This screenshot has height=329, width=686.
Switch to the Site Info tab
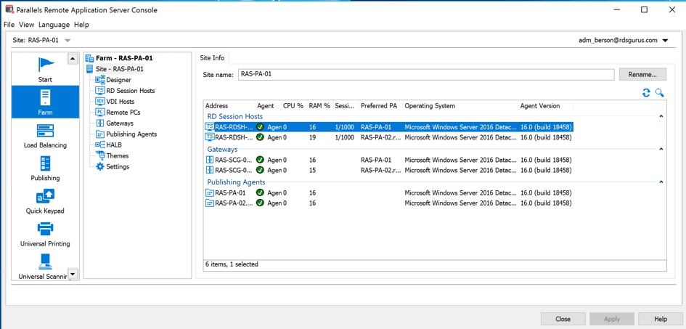point(212,58)
